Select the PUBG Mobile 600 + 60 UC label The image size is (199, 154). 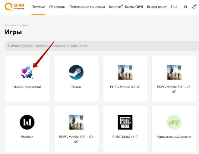[x=76, y=139]
